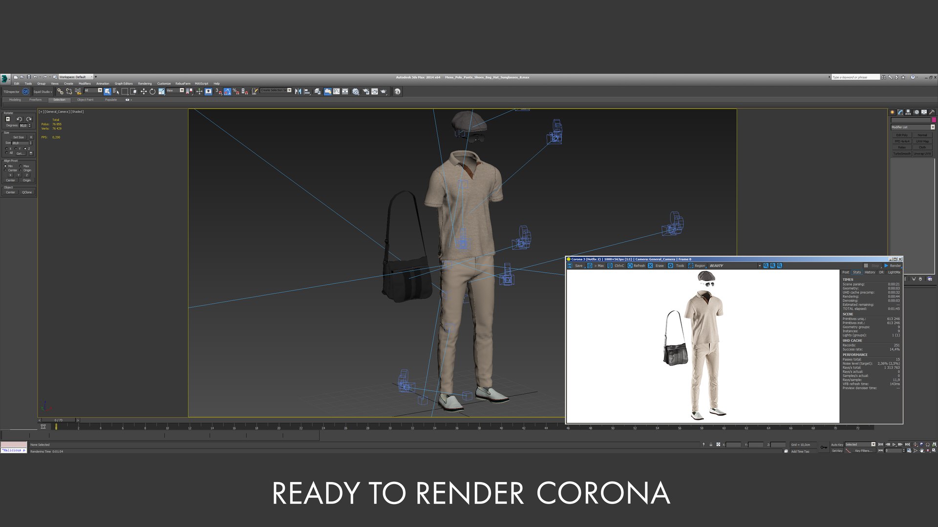Click the Mirror tool icon
Viewport: 938px width, 527px height.
[x=298, y=91]
